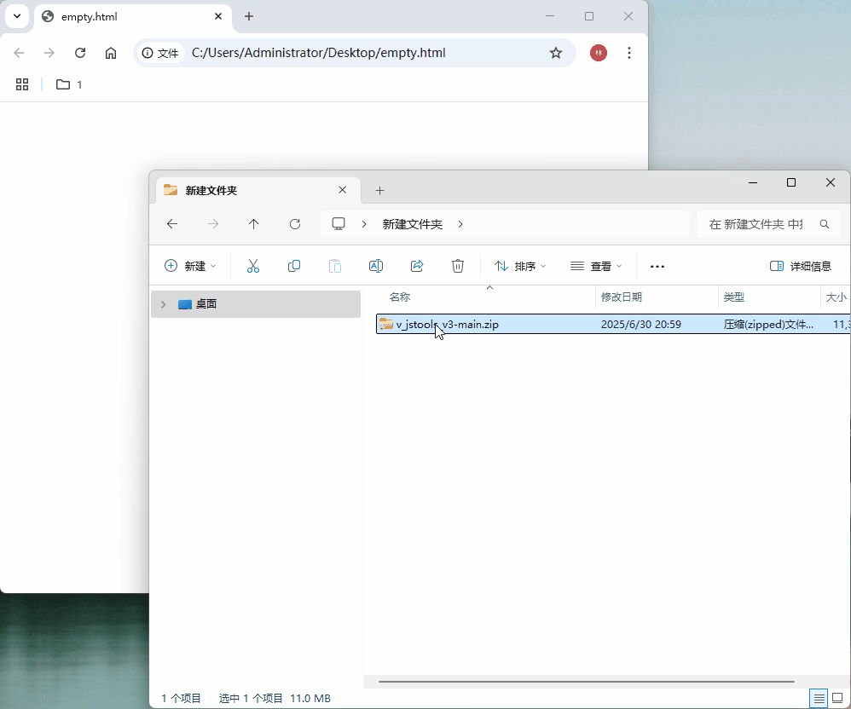Click the Chrome back arrow
Viewport: 851px width, 709px height.
click(x=19, y=53)
